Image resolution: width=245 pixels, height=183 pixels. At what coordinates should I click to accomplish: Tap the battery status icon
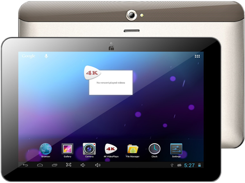(200, 165)
